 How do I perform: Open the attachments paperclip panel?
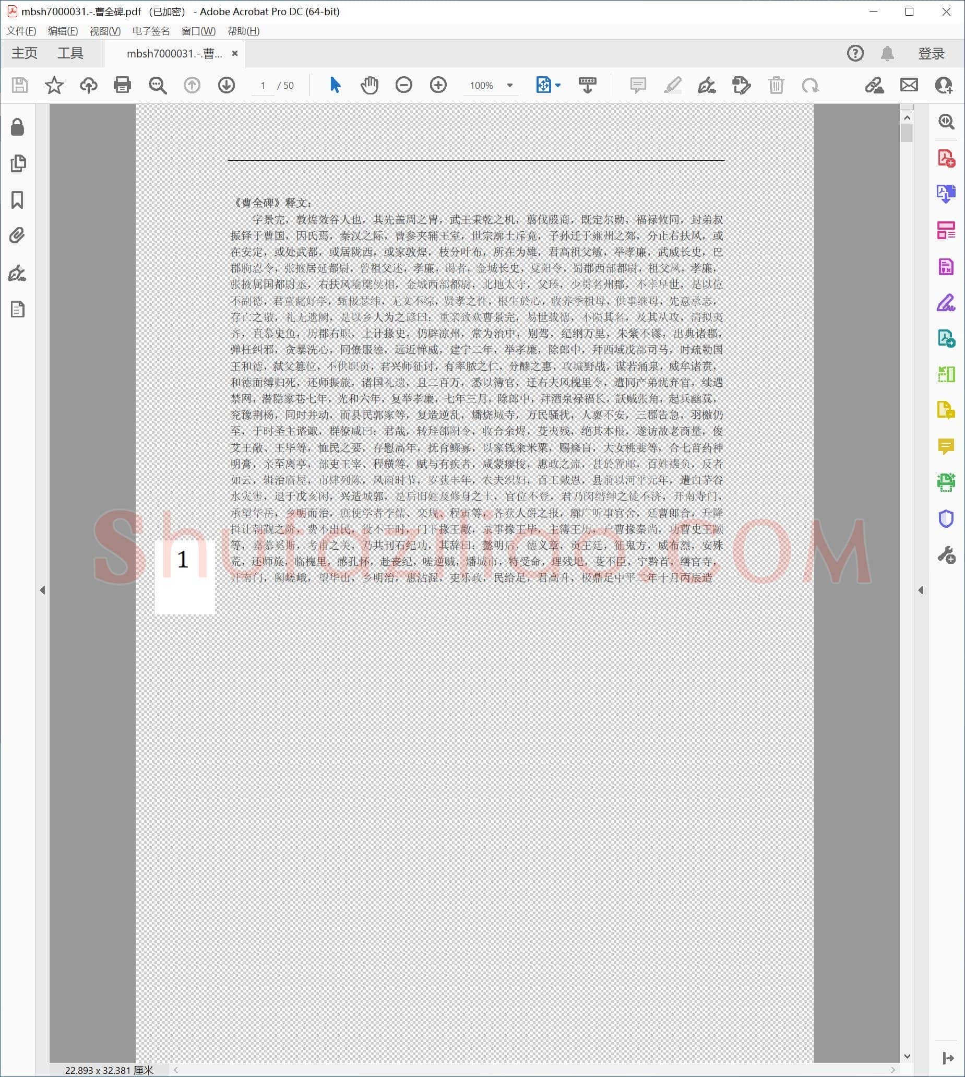18,235
